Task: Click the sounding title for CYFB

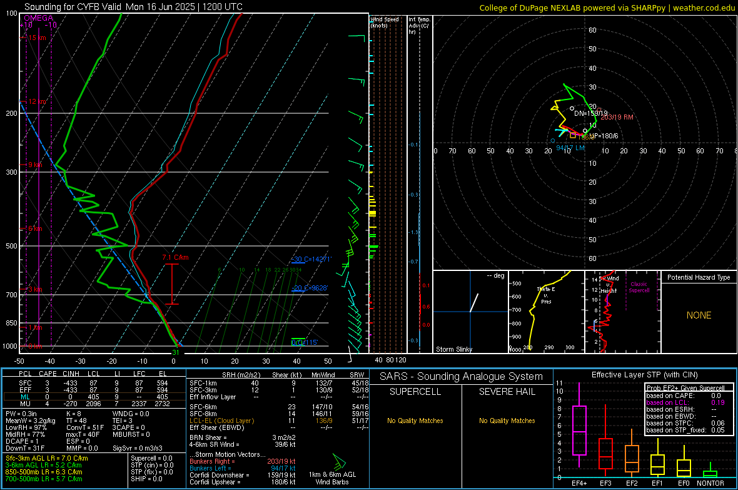Action: tap(133, 7)
